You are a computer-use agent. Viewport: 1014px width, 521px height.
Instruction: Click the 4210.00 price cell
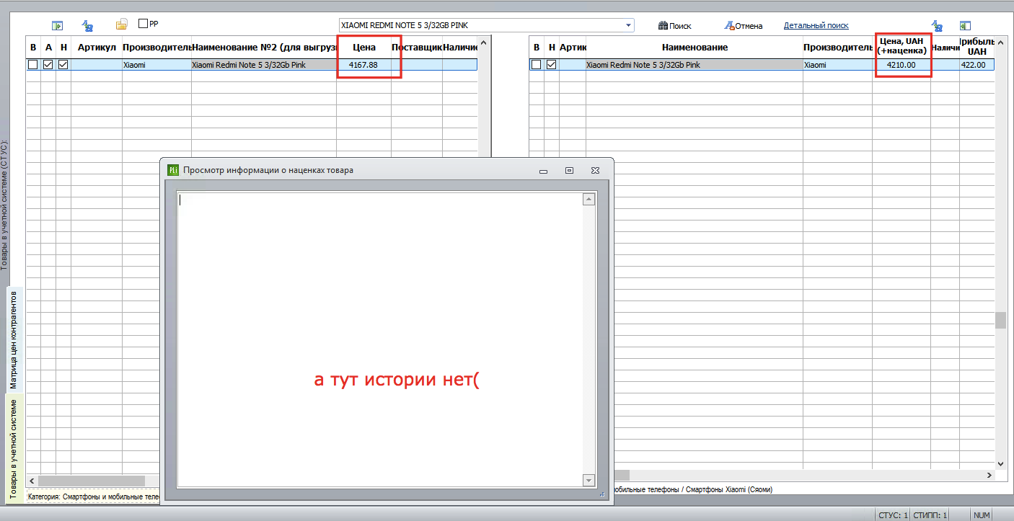click(901, 65)
